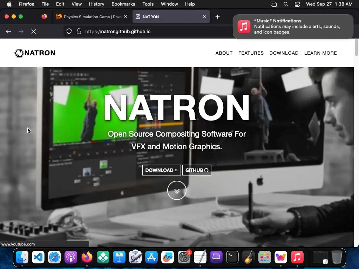Screen dimensions: 359x269
Task: Open System Settings from the dock
Action: [184, 257]
